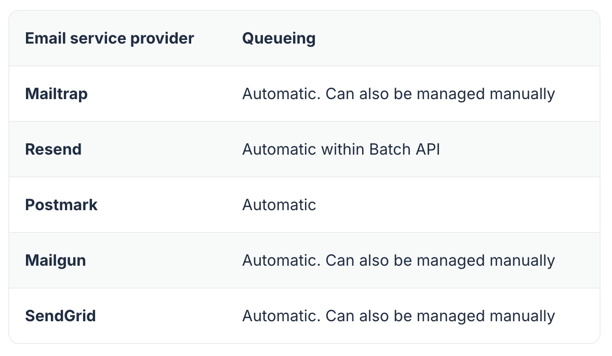Viewport: 612px width, 356px height.
Task: Select the Mailtrap provider name
Action: click(x=56, y=94)
